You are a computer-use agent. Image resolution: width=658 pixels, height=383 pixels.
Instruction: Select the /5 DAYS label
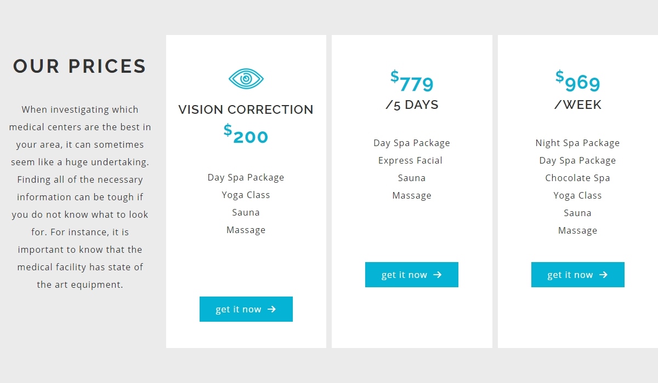click(x=412, y=105)
